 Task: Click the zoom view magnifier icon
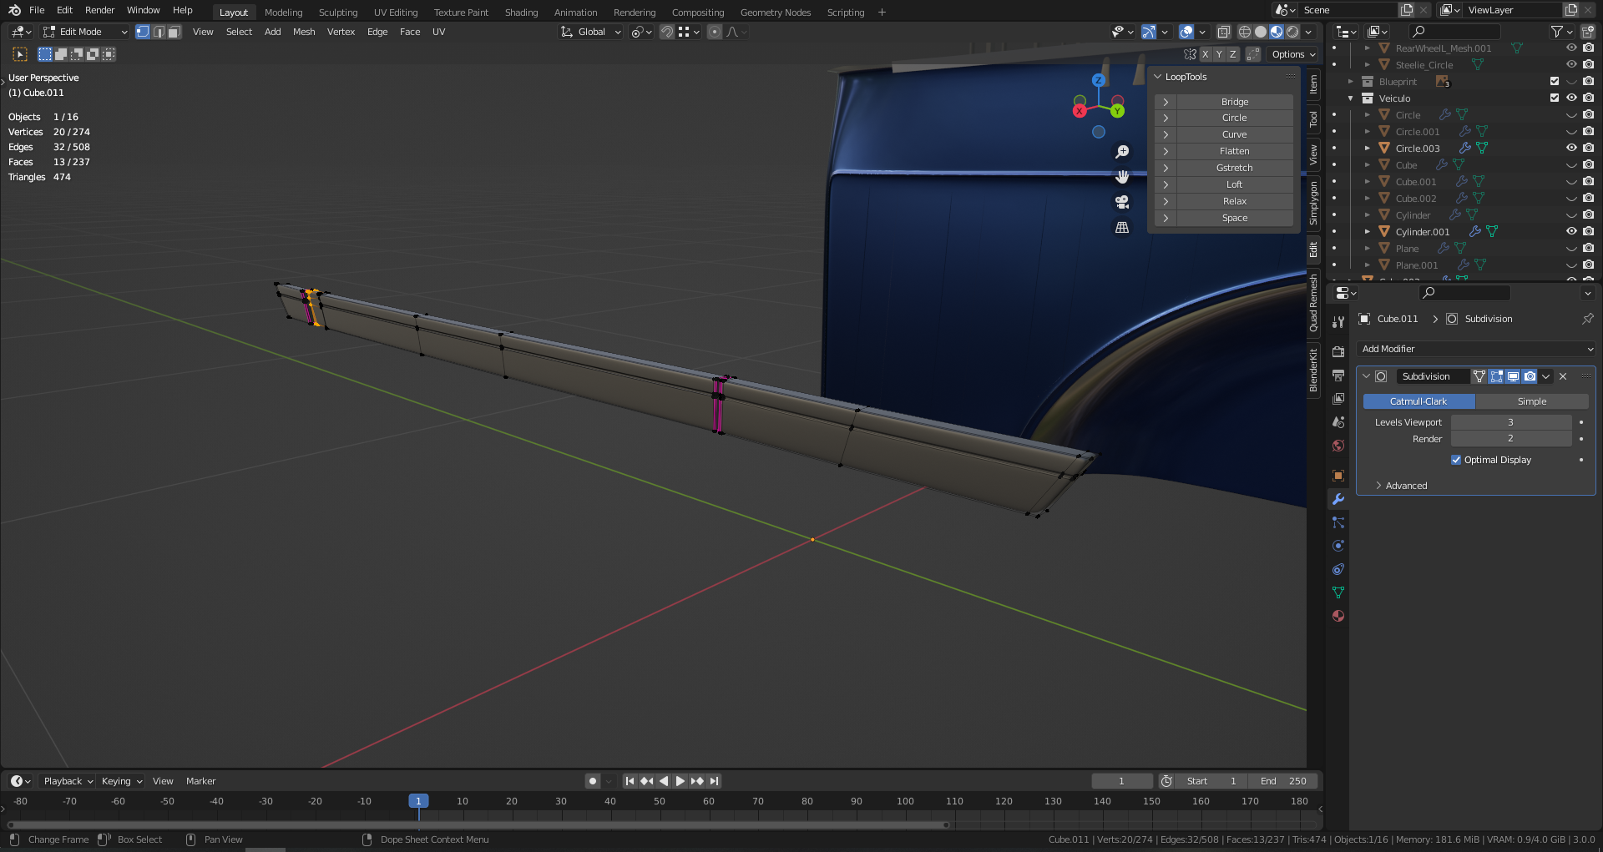coord(1122,152)
